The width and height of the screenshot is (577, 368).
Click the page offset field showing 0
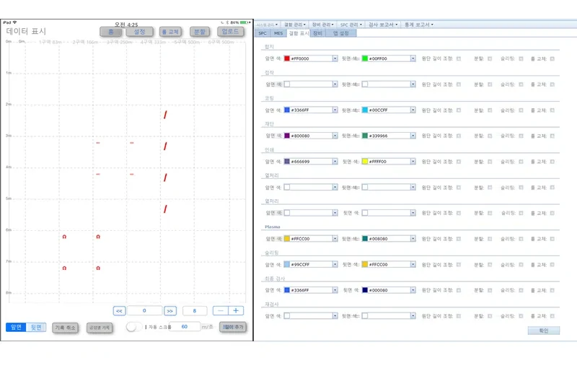[x=144, y=310]
